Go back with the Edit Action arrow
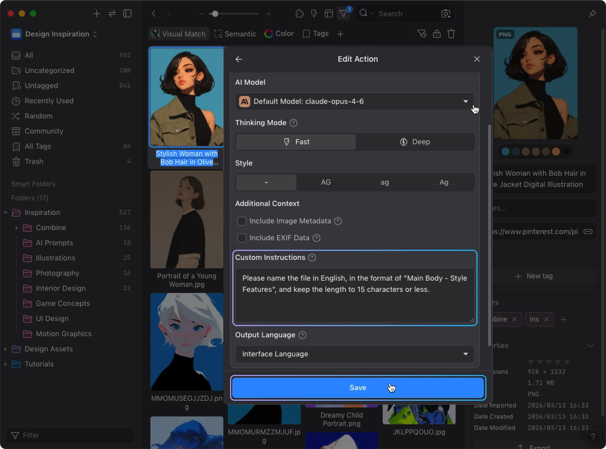Image resolution: width=606 pixels, height=449 pixels. click(x=239, y=59)
